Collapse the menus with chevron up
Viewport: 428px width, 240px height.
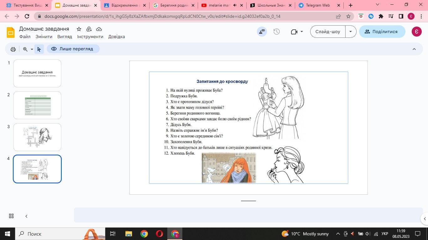pyautogui.click(x=414, y=49)
